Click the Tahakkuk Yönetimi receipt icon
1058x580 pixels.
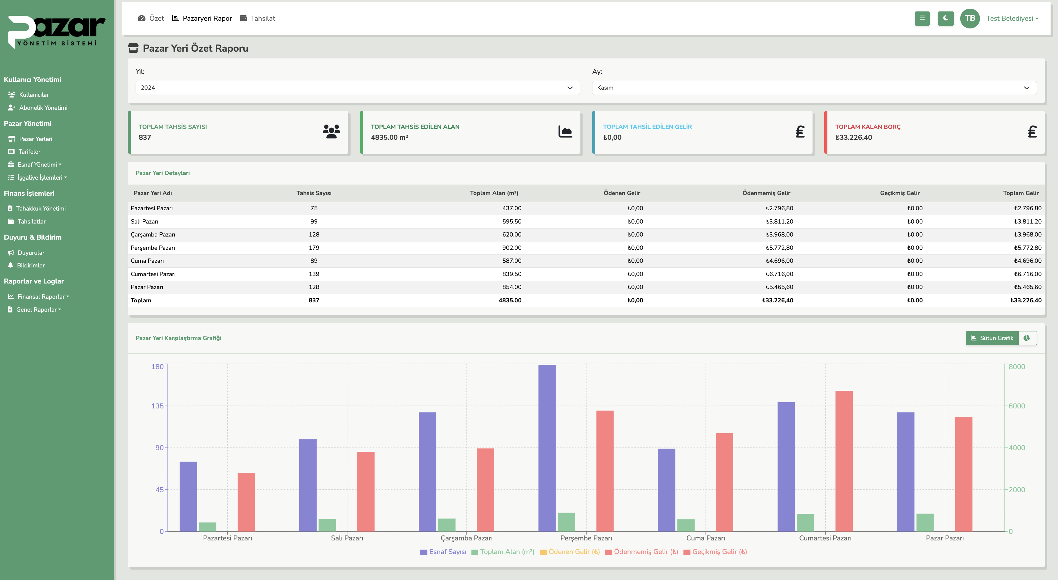(10, 208)
